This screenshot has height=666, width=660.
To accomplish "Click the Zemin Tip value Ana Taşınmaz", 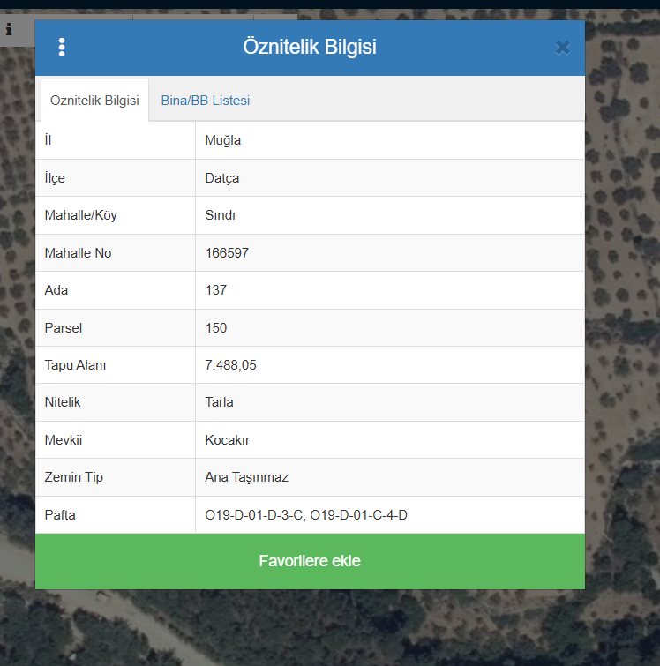I will click(x=246, y=477).
